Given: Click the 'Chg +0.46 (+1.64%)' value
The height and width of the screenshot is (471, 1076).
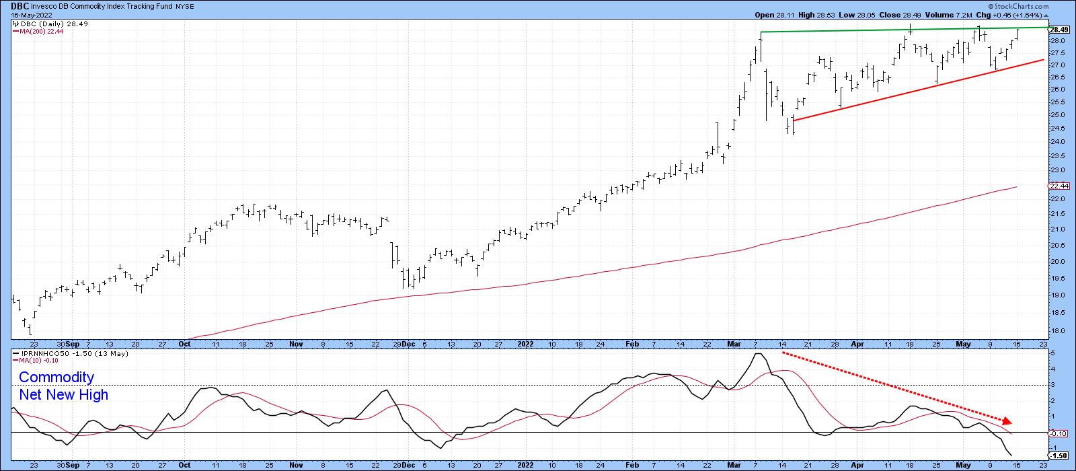Looking at the screenshot, I should (x=1008, y=15).
